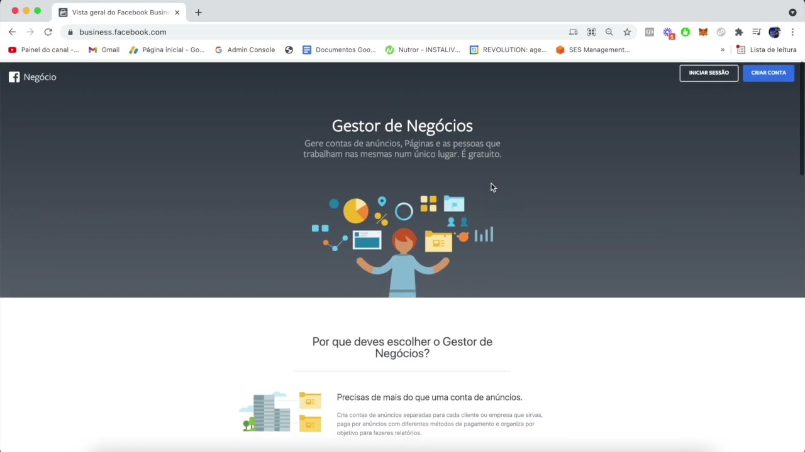
Task: Click the zoom magnifier icon in address bar
Action: click(x=609, y=32)
